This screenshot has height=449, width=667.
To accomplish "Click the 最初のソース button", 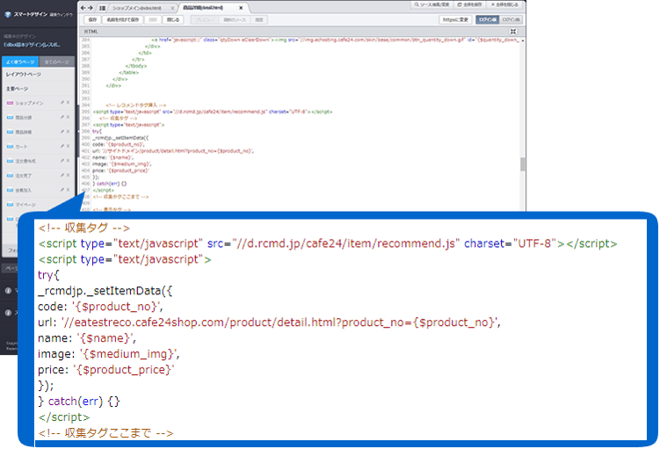I will 235,19.
